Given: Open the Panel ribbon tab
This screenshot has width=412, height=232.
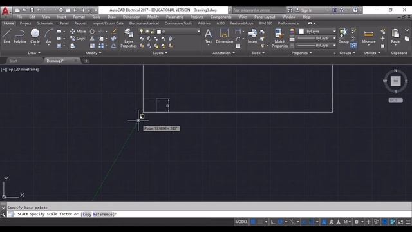Looking at the screenshot, I should [64, 23].
